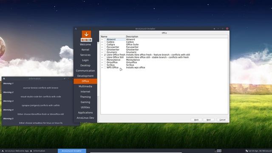Viewport: 272px width, 153px height.
Task: Click the orange download arrow installer logo
Action: tap(86, 36)
